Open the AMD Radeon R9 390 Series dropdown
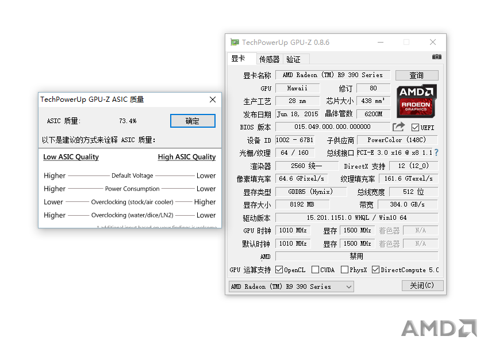 coord(291,286)
